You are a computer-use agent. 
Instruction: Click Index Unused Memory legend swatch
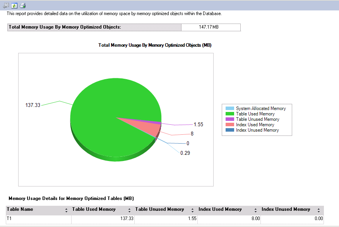229,130
